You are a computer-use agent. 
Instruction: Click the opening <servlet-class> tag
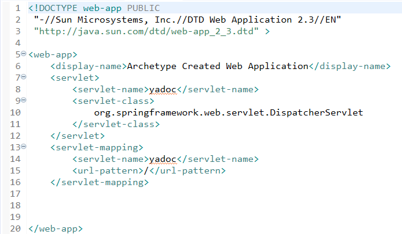point(113,101)
